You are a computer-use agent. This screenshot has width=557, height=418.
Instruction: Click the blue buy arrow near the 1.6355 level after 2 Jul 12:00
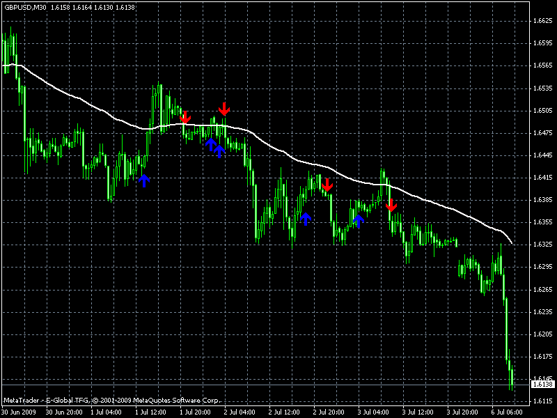306,219
